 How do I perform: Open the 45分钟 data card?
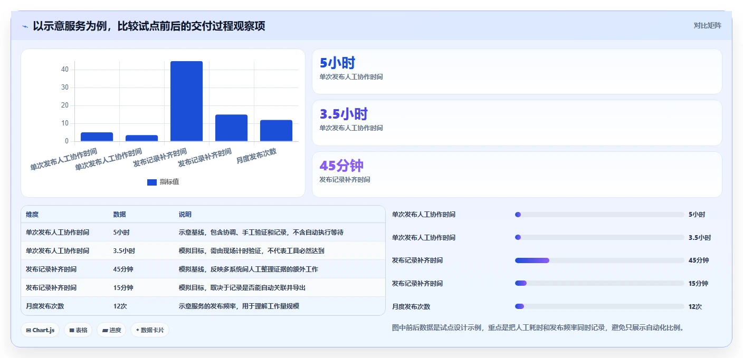click(x=517, y=174)
